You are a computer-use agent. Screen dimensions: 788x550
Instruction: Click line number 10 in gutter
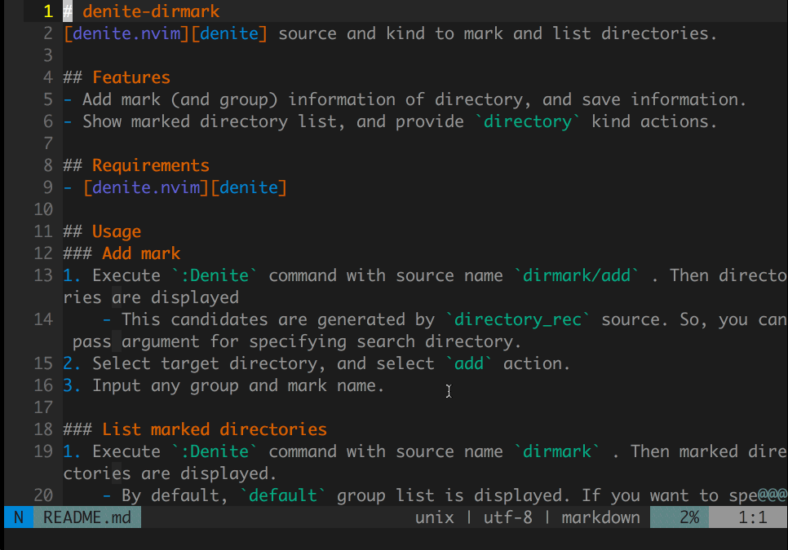[43, 209]
